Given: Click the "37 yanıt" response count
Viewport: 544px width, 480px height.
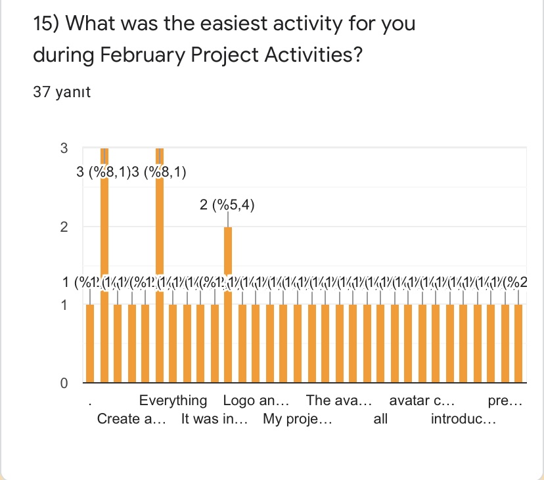Looking at the screenshot, I should pyautogui.click(x=62, y=92).
